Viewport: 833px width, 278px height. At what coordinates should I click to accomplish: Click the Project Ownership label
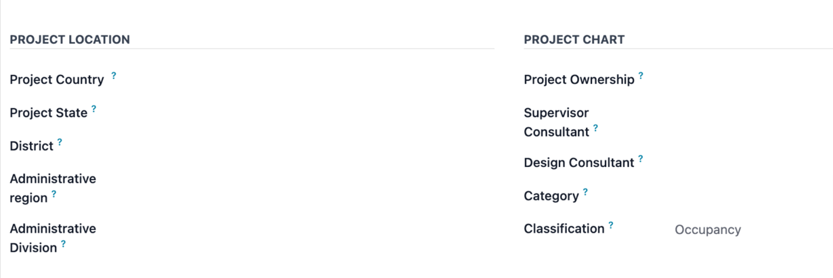click(579, 80)
